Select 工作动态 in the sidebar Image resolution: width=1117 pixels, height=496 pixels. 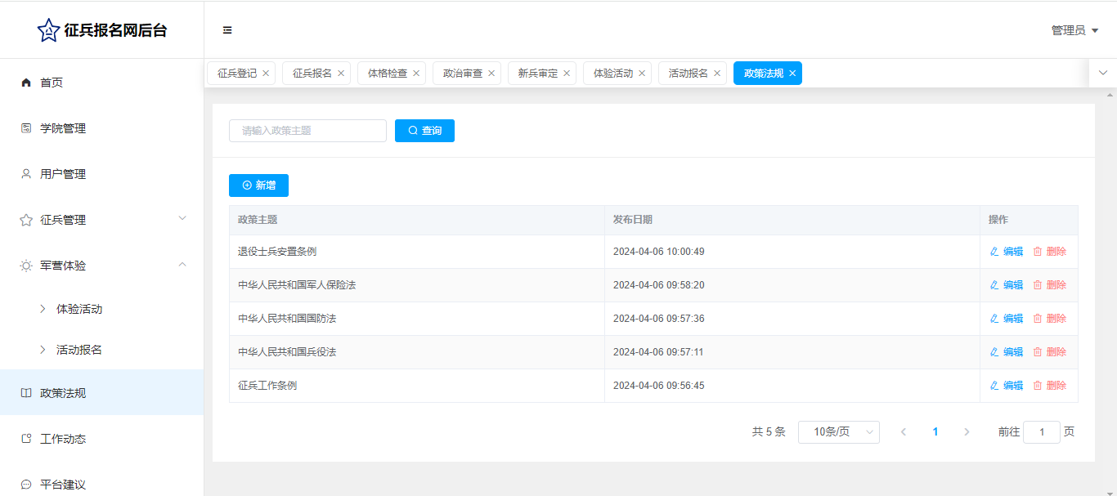pyautogui.click(x=63, y=439)
